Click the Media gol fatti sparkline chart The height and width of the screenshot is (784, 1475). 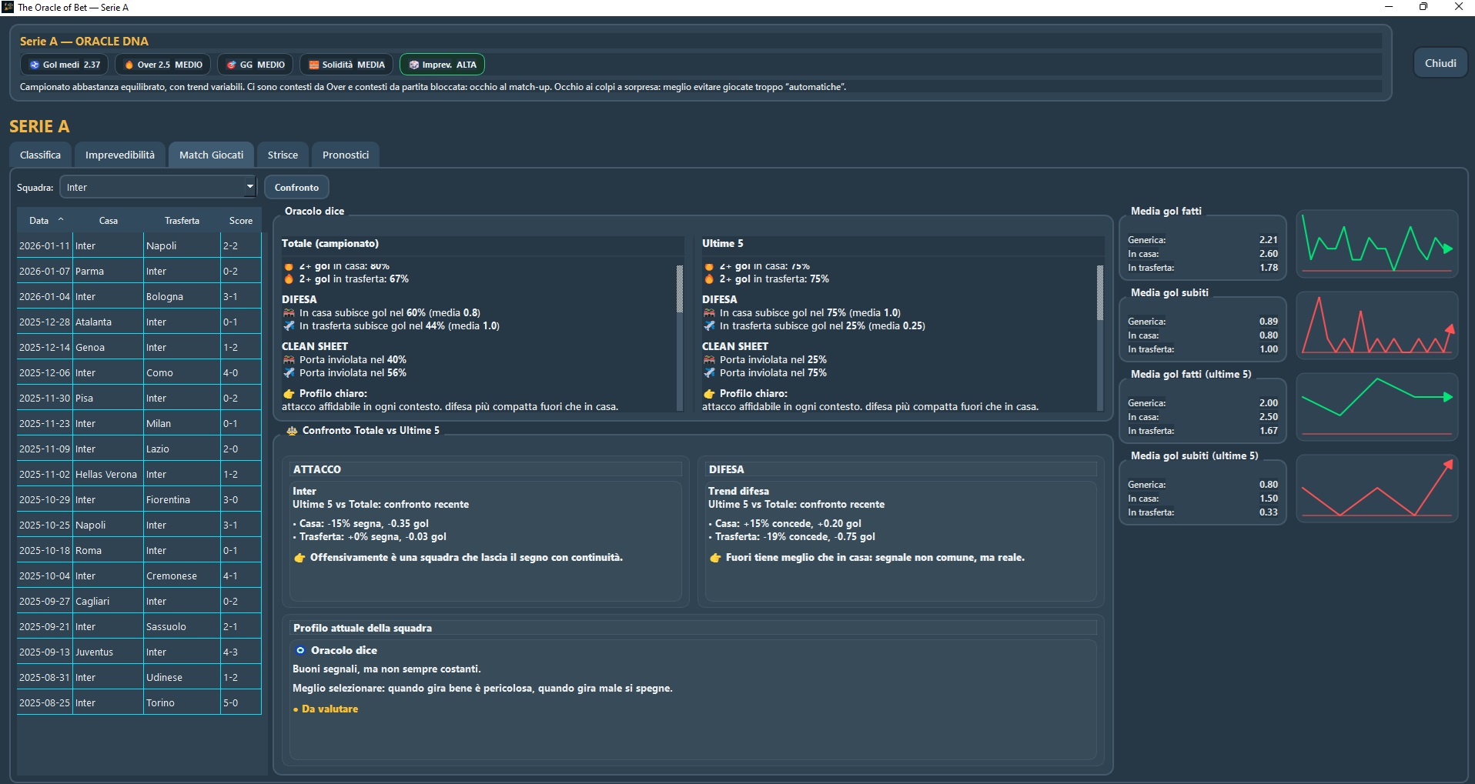tap(1375, 245)
